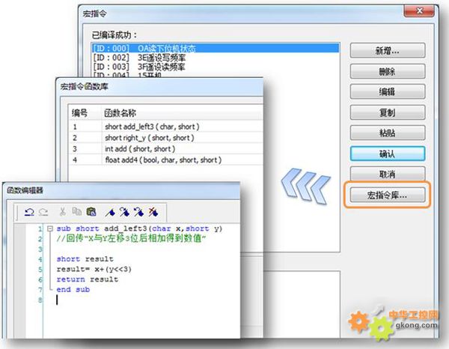This screenshot has height=349, width=449.
Task: Click the 复制 button
Action: pos(388,112)
